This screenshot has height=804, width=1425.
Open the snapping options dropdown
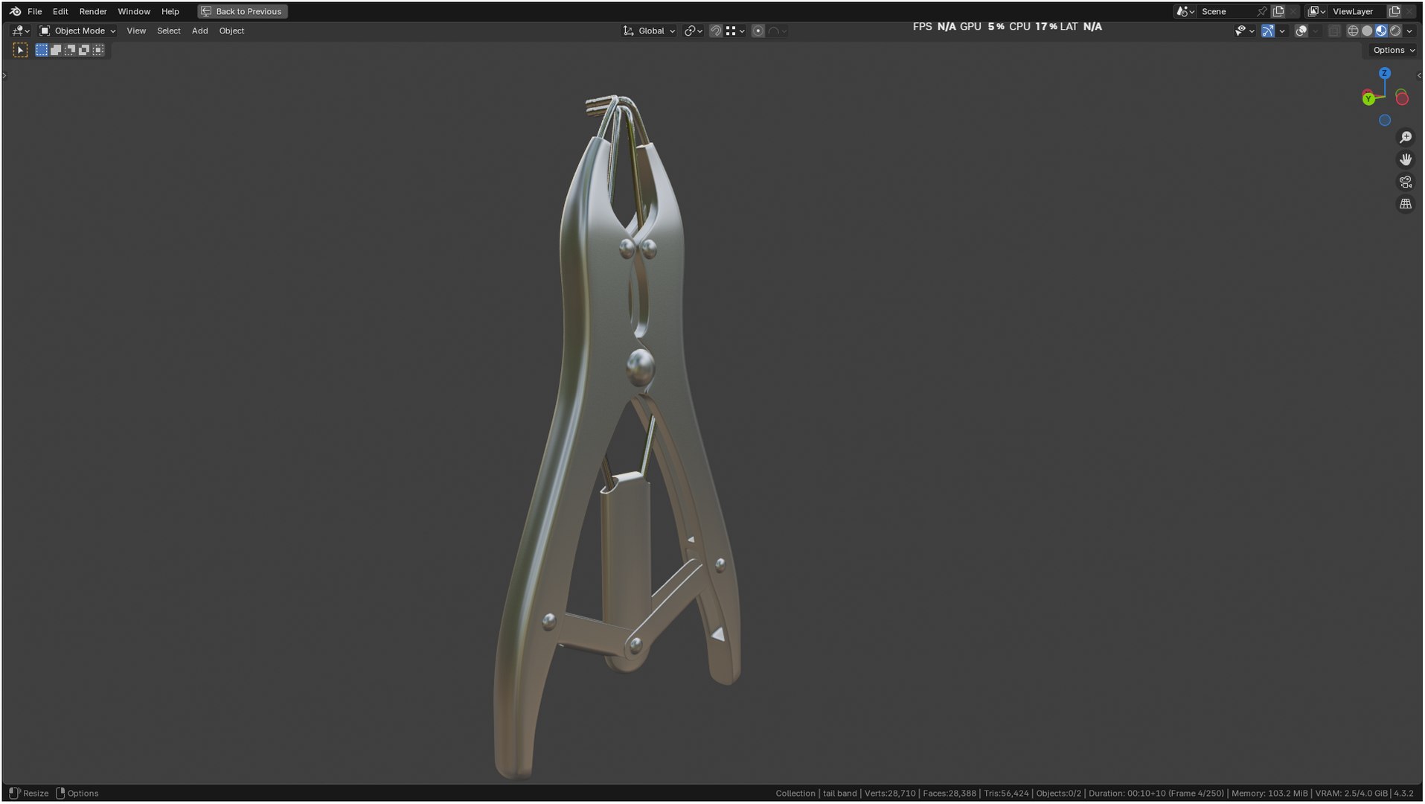point(735,31)
